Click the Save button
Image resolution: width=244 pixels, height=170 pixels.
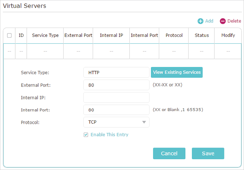pos(208,154)
